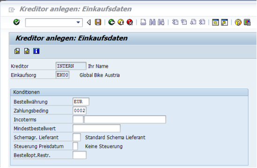The image size is (257, 168).
Task: Click the Schemagr. Lieferant input field
Action: click(77, 137)
